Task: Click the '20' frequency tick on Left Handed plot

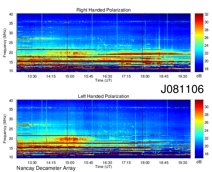Action: 11,139
